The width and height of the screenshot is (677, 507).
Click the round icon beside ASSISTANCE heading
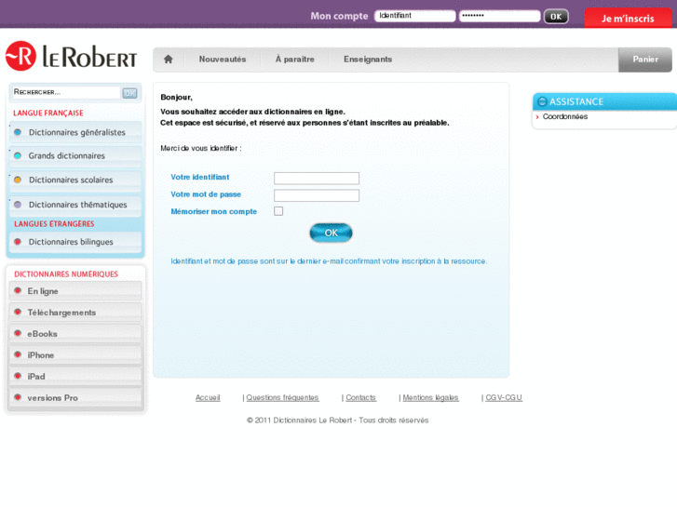coord(542,101)
